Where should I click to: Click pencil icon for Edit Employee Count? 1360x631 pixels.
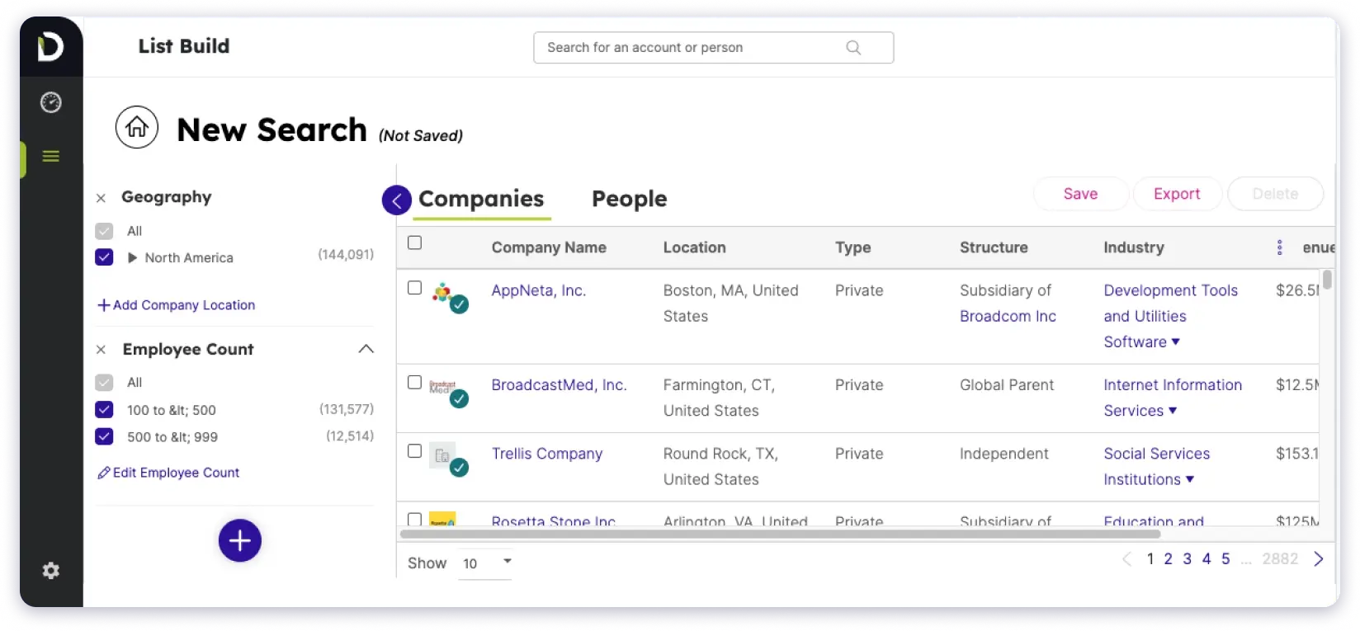tap(103, 473)
